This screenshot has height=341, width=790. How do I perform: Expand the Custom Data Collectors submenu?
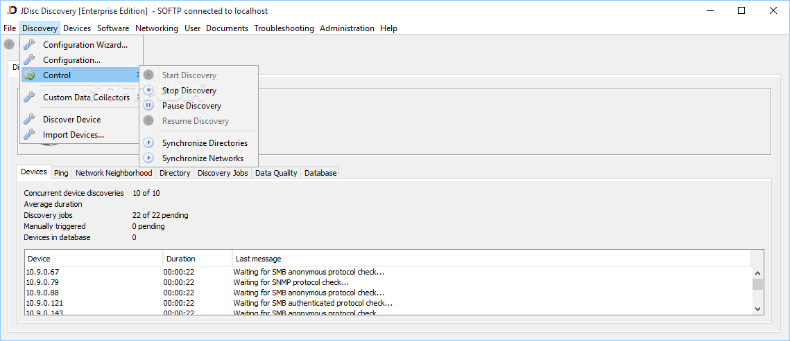tap(82, 98)
